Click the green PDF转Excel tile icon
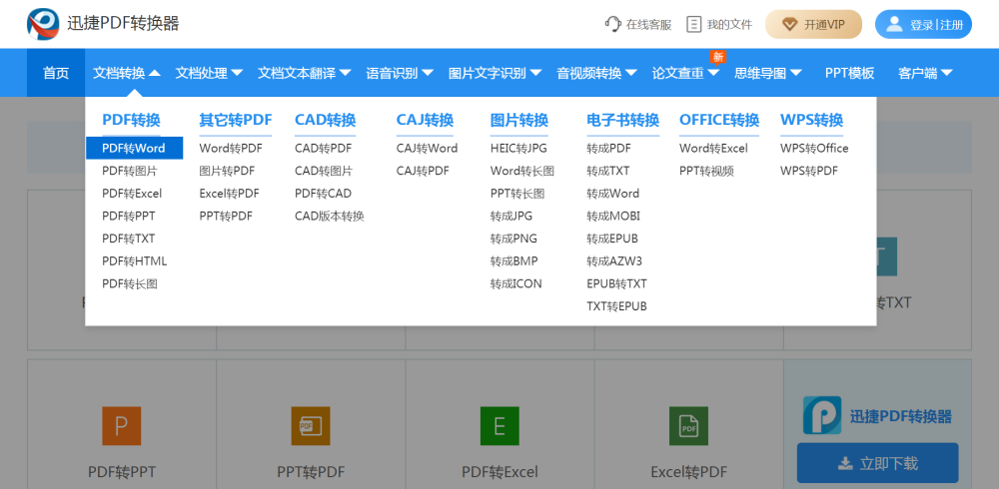The width and height of the screenshot is (999, 489). pos(499,425)
